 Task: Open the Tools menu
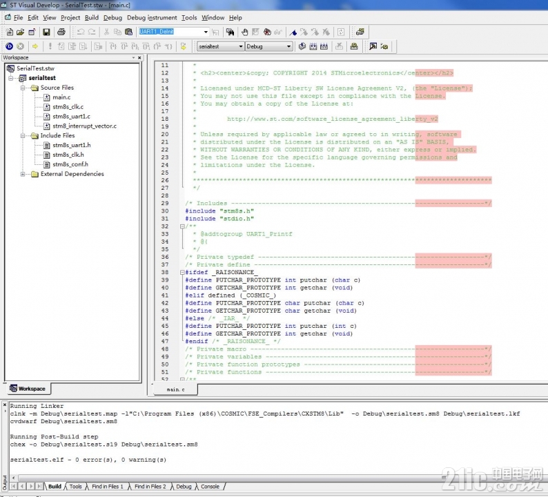tap(189, 17)
